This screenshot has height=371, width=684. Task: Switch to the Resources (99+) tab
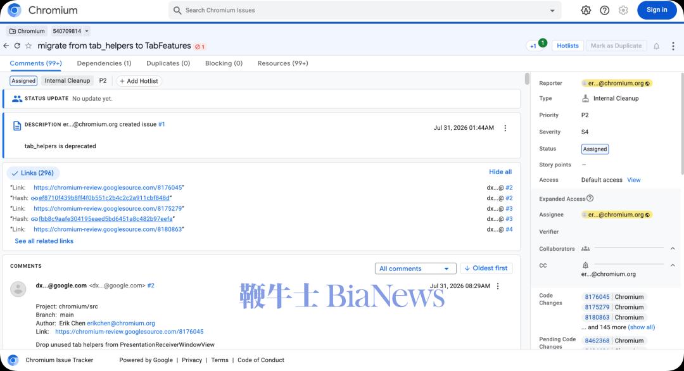282,63
